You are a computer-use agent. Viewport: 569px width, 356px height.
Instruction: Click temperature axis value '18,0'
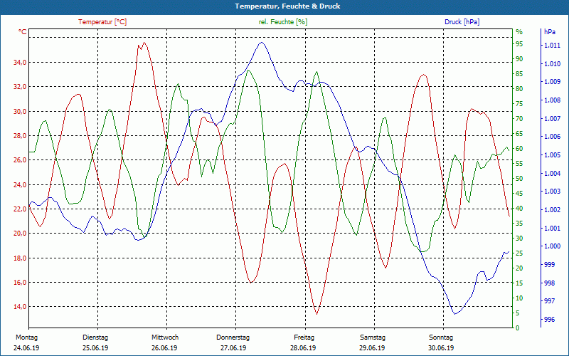click(20, 258)
